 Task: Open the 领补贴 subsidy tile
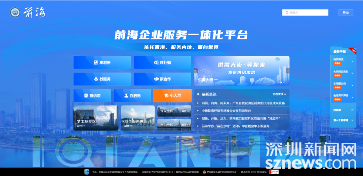[162, 62]
